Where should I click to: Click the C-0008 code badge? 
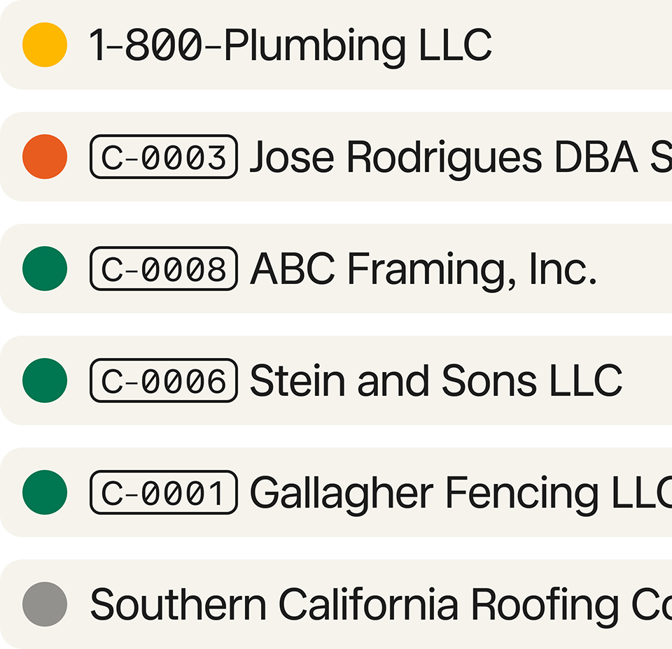[x=164, y=269]
